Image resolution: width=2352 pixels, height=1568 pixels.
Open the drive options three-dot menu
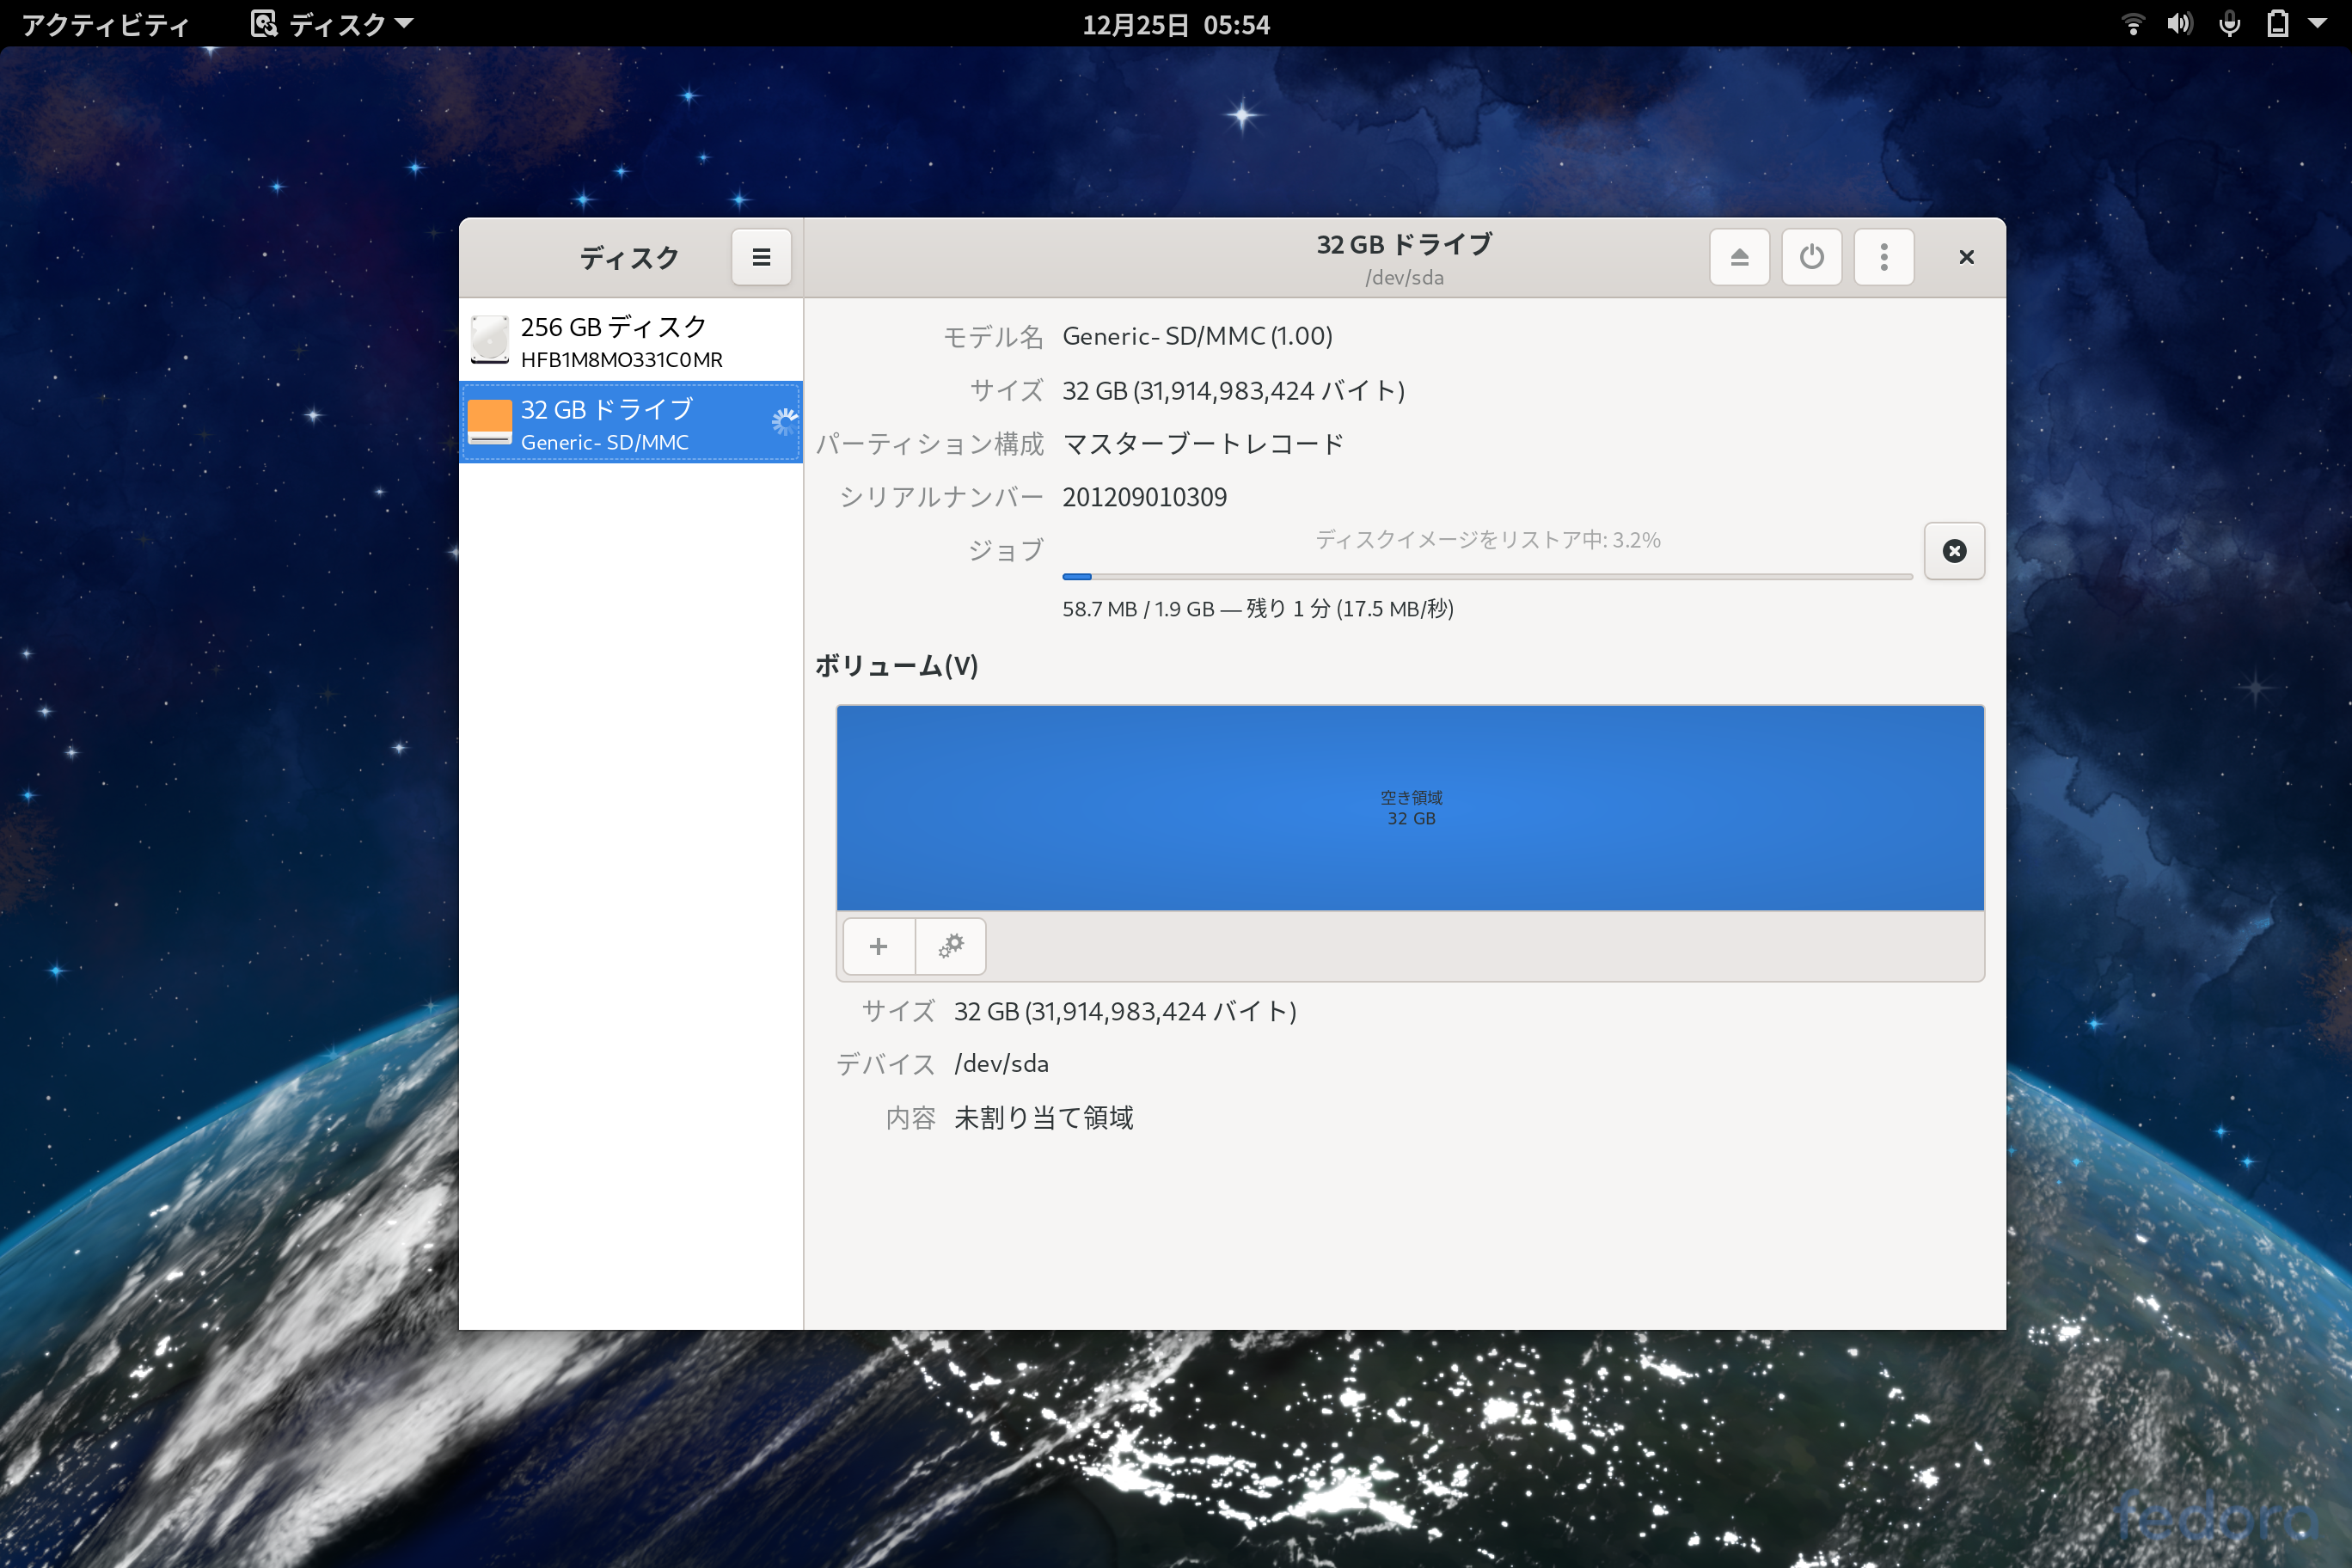[1884, 257]
